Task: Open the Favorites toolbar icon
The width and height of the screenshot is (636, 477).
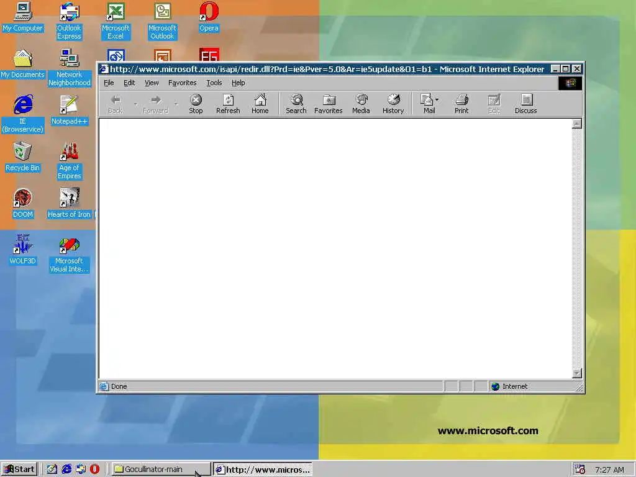Action: click(328, 104)
